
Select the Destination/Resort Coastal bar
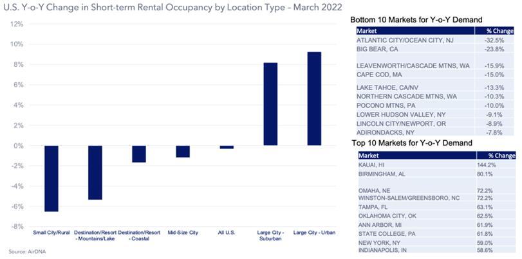[x=139, y=154]
